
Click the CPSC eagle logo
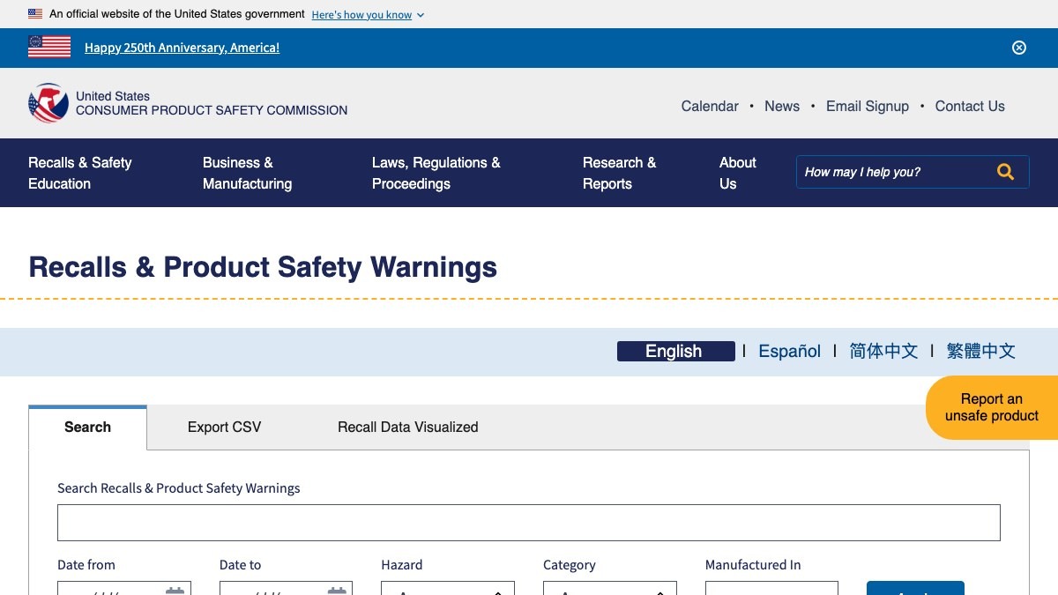[x=48, y=103]
